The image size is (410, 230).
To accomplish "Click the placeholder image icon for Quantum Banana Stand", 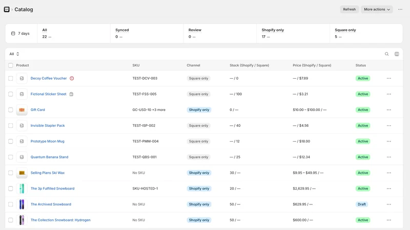I will click(22, 157).
